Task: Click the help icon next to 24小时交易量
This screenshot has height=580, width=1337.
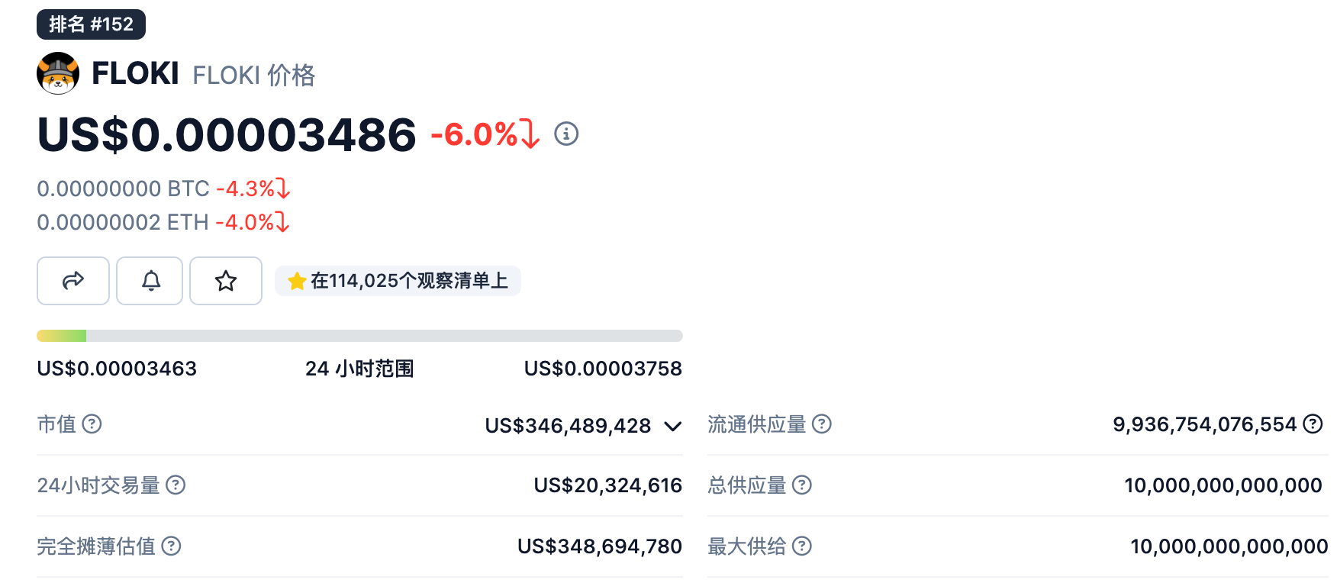Action: 176,485
